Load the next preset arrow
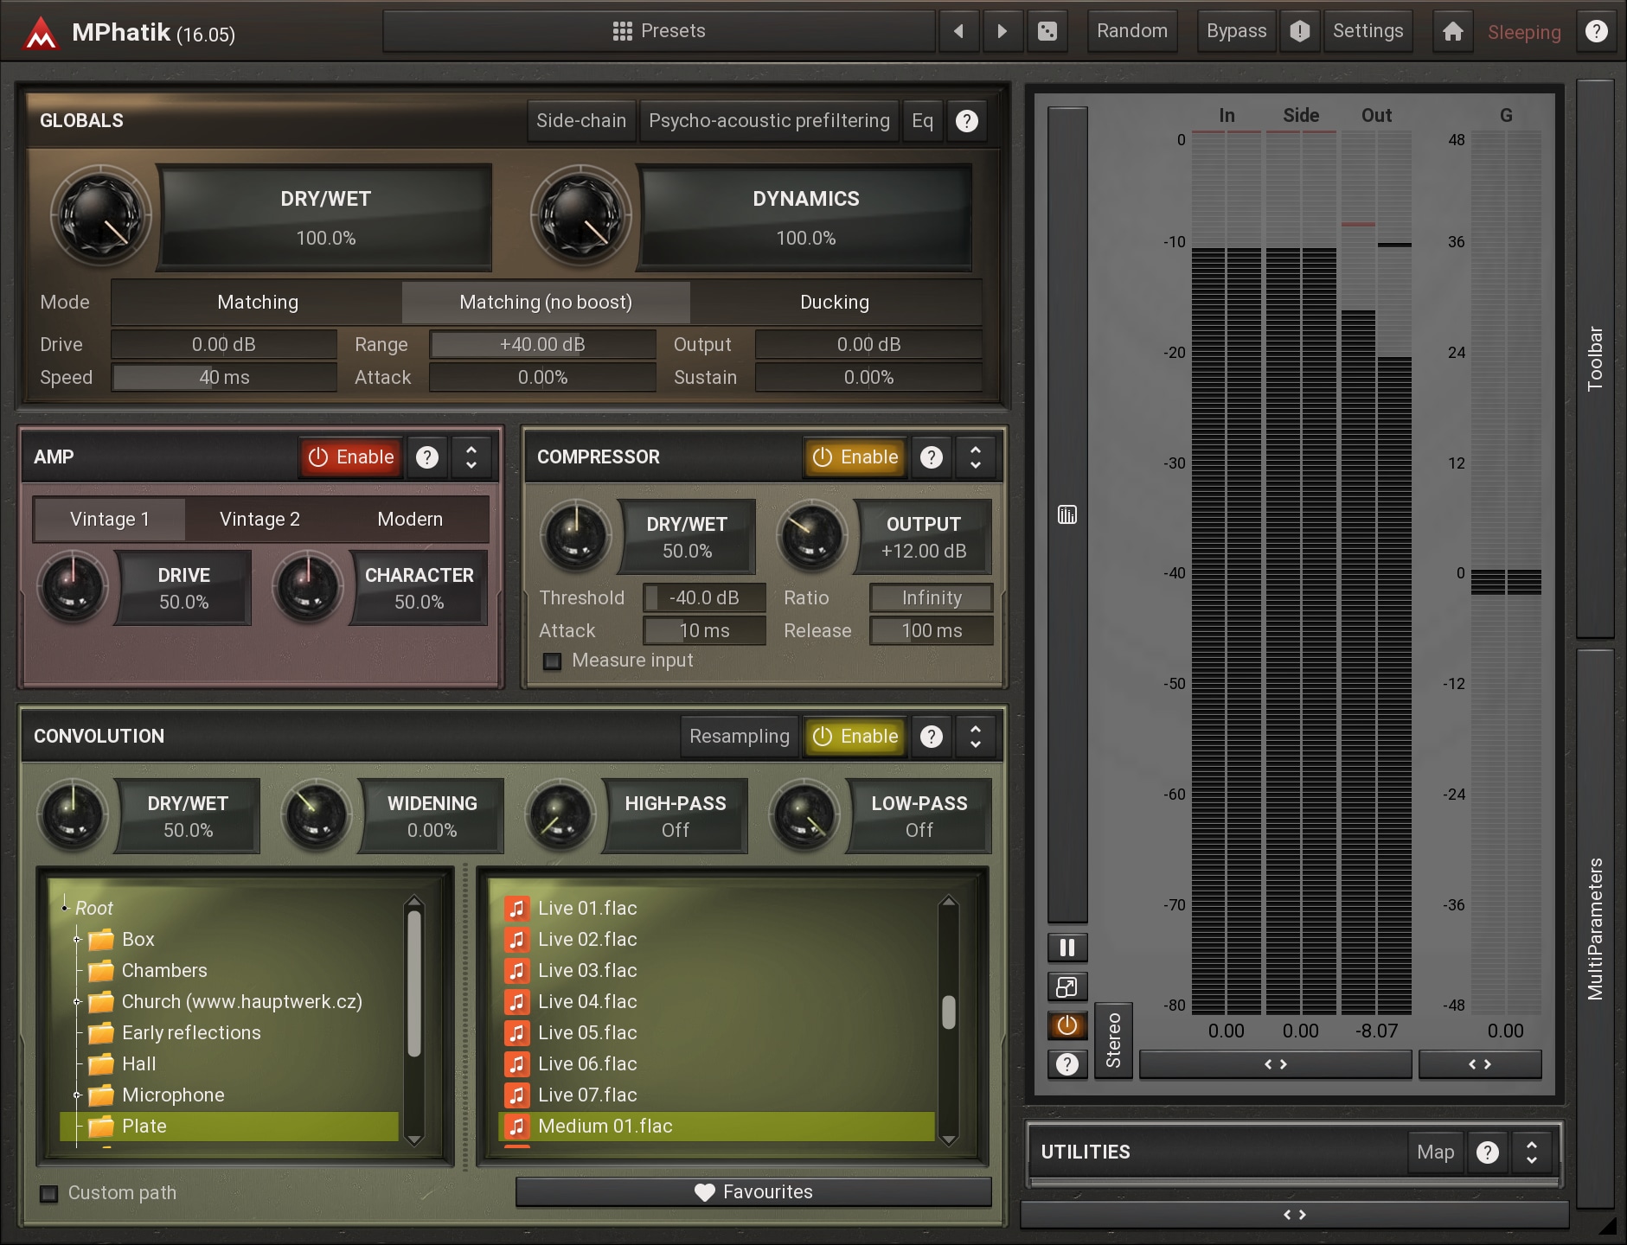Screen dimensions: 1627x1245 click(1002, 31)
